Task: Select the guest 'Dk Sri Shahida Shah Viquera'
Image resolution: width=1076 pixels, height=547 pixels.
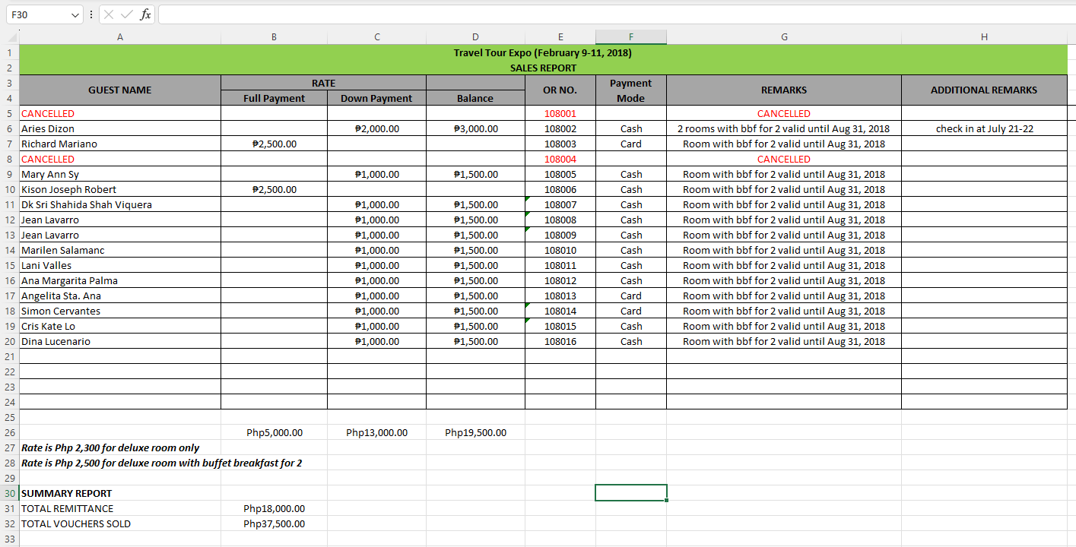Action: click(87, 204)
